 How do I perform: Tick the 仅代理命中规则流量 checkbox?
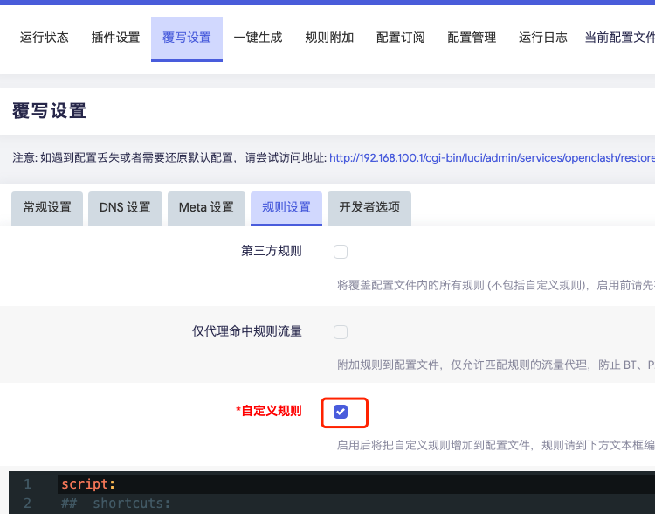click(x=341, y=332)
